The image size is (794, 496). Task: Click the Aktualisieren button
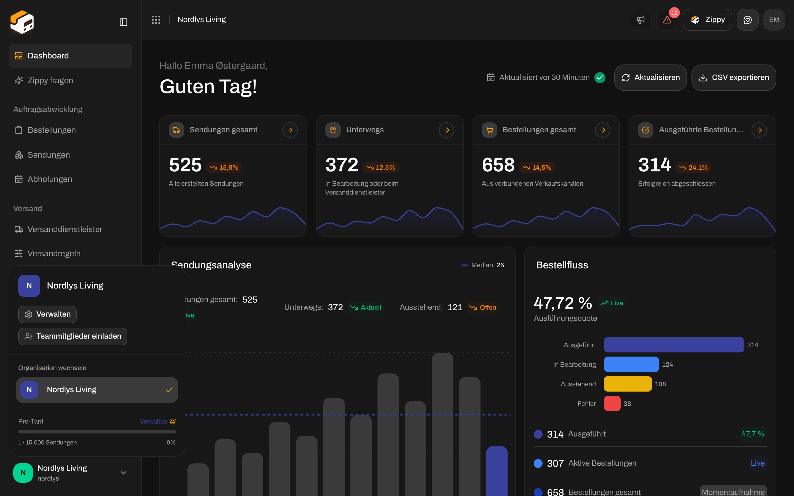(x=650, y=78)
